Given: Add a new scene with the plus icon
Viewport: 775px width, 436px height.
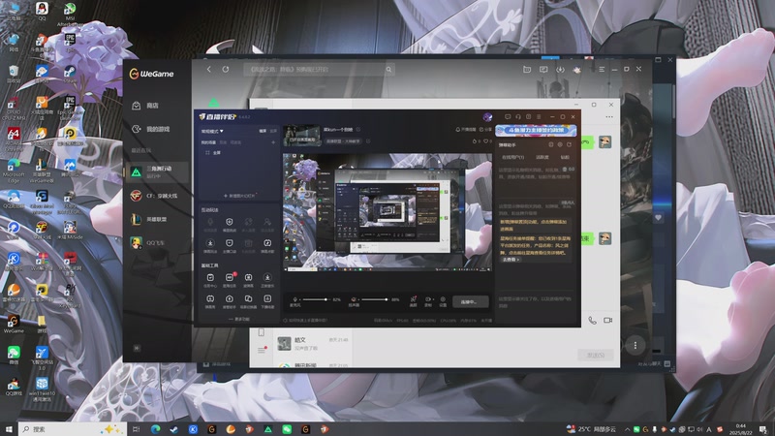Looking at the screenshot, I should [x=273, y=142].
